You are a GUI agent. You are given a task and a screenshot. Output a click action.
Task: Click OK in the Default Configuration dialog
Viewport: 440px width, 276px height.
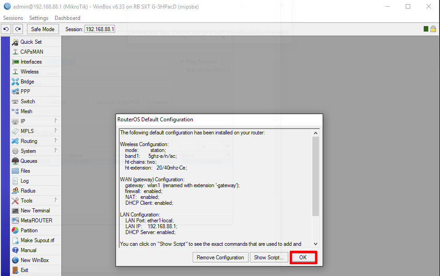pos(303,258)
